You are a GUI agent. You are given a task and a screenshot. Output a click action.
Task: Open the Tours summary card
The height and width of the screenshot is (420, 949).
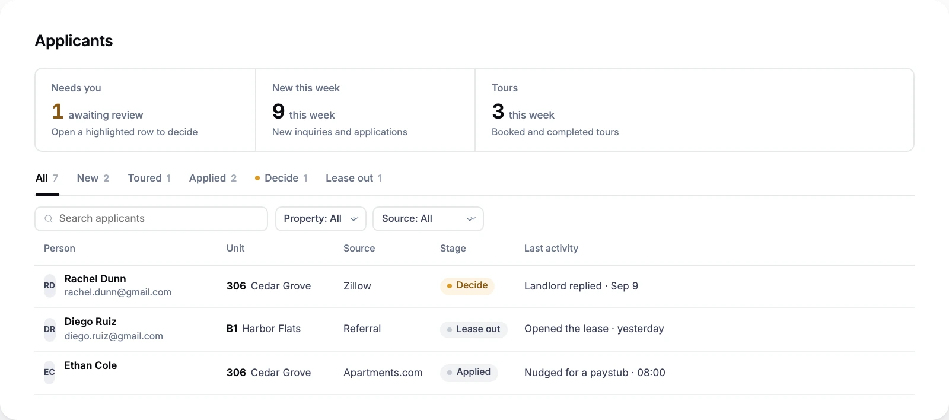click(x=695, y=110)
